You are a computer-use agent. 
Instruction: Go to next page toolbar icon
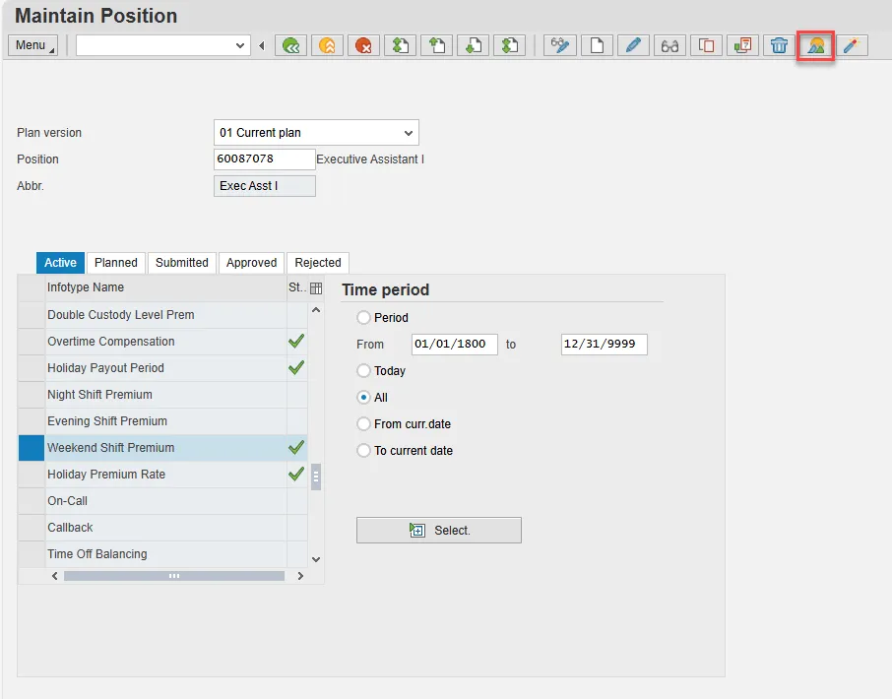pyautogui.click(x=473, y=45)
